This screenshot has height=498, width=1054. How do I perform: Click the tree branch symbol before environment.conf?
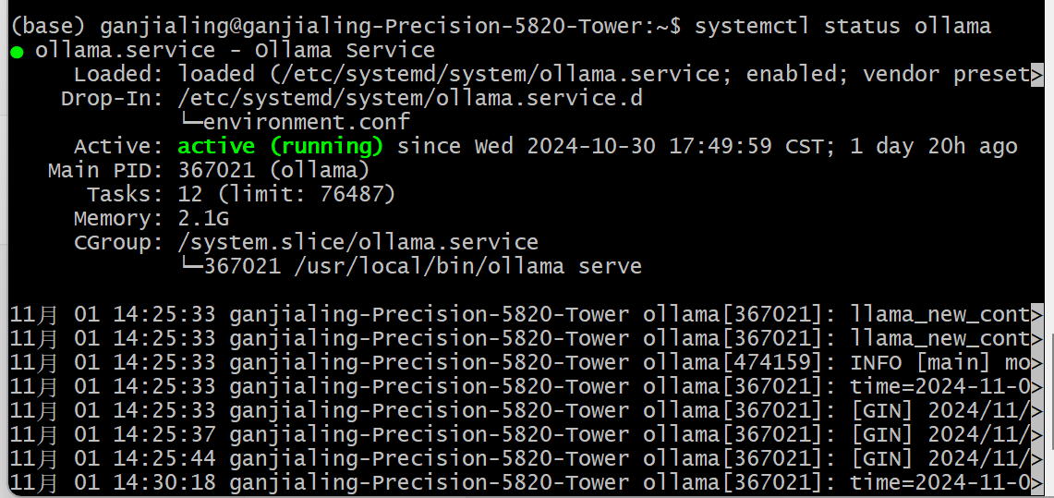tap(191, 122)
